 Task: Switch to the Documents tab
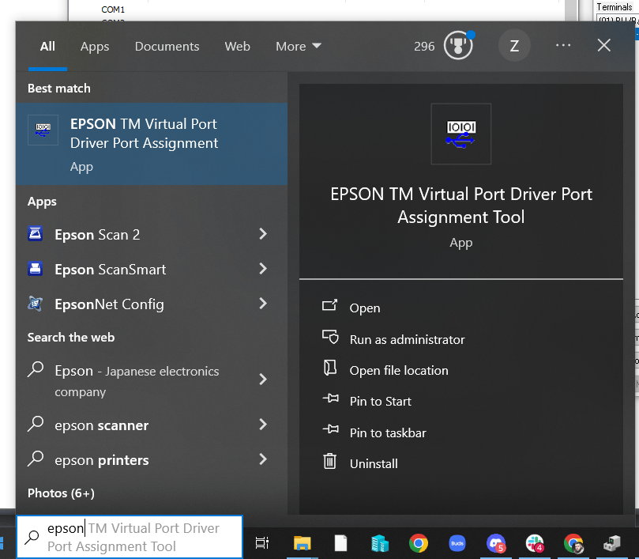(167, 46)
